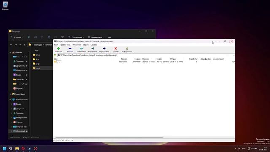Click the Тестировать (Test) toolbar icon
This screenshot has width=270, height=152.
(81, 49)
